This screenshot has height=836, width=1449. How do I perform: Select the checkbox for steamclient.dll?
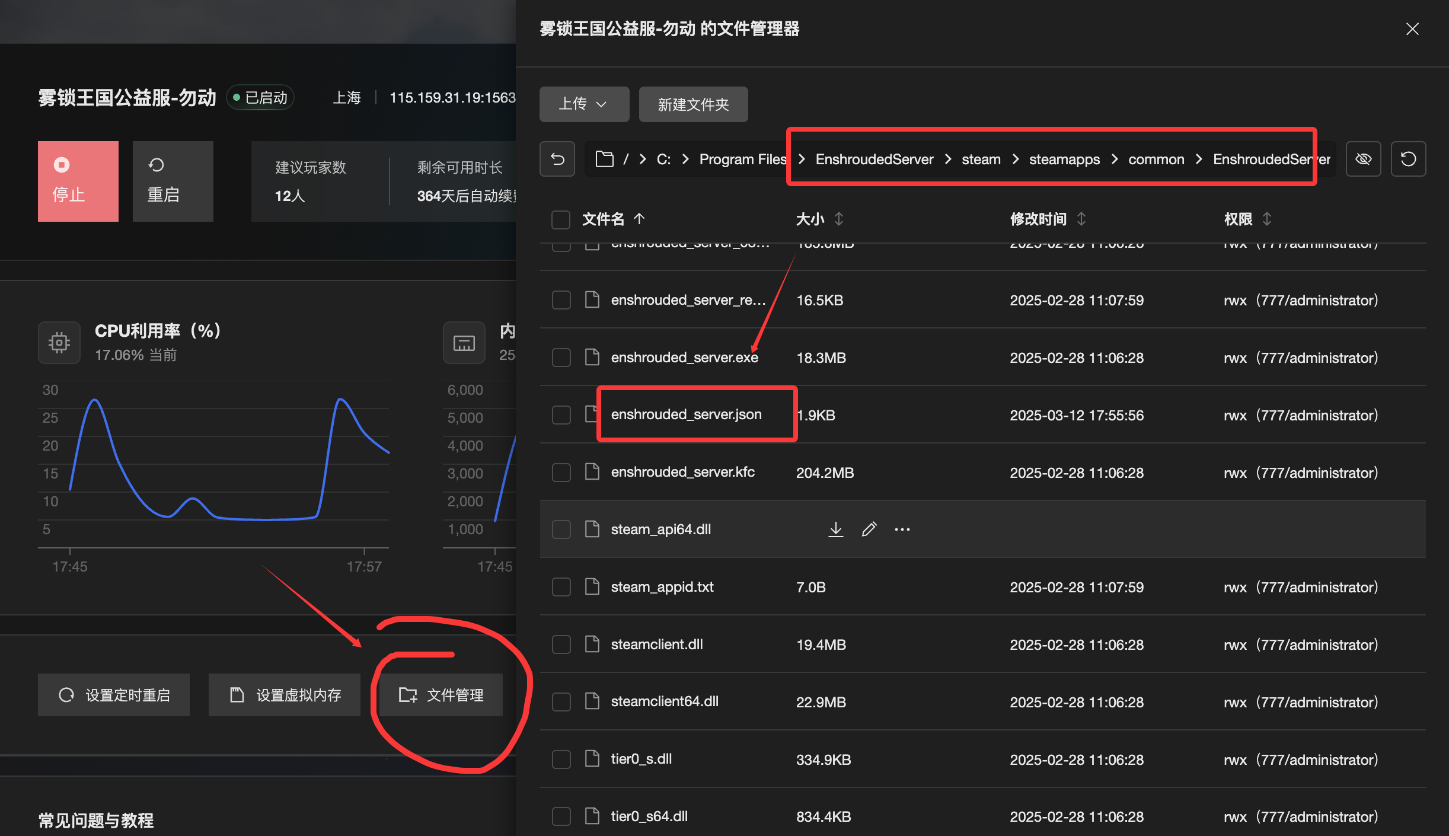(561, 644)
